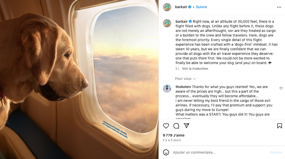Open thekoten username link
Viewport: 285px width, 159px height.
[x=183, y=87]
